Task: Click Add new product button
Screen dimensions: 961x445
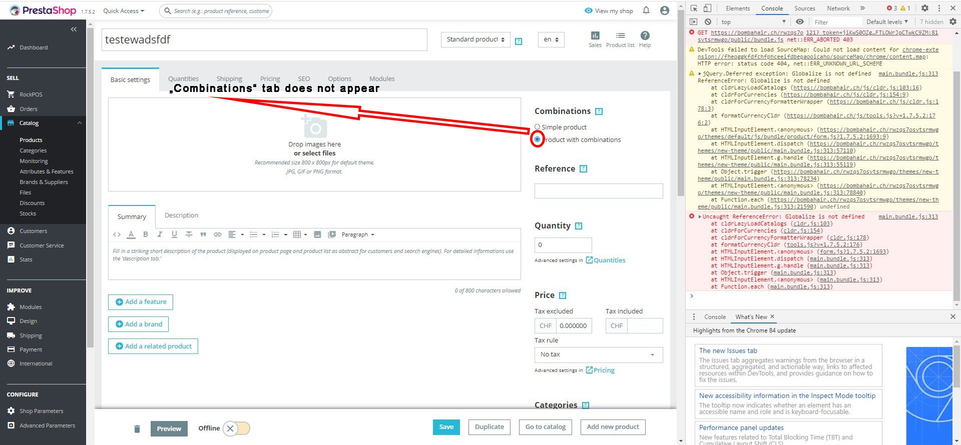Action: coord(613,427)
